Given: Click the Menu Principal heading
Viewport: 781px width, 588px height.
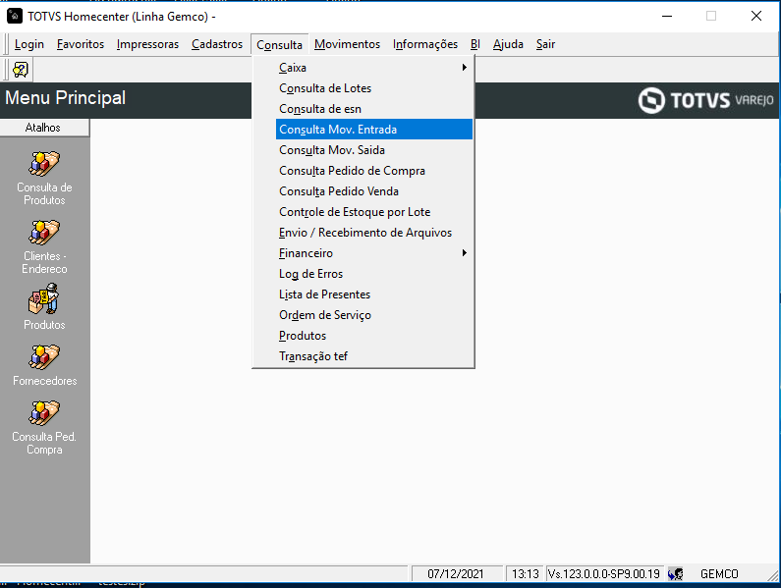Looking at the screenshot, I should click(65, 97).
